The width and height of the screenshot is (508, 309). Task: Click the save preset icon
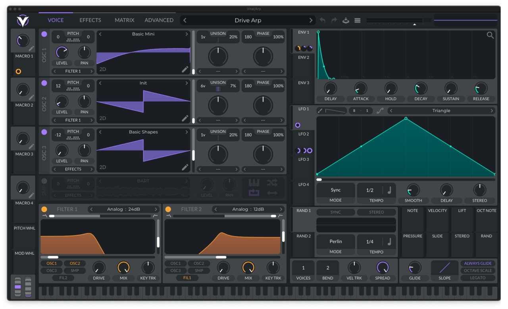click(x=346, y=20)
